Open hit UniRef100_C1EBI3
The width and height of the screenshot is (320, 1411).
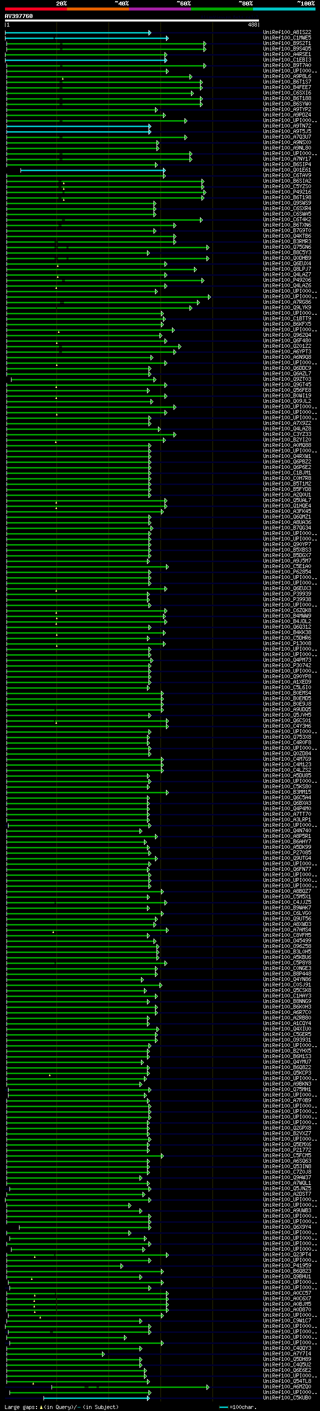coord(287,60)
